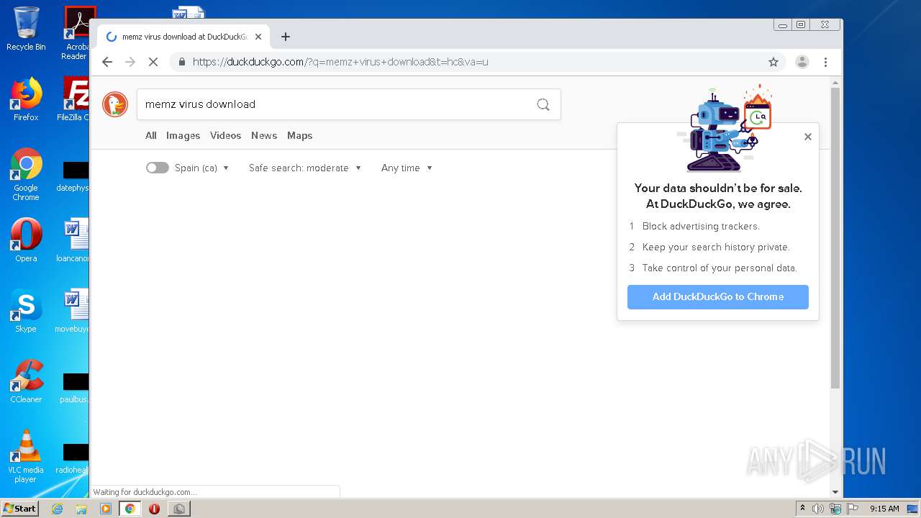
Task: Switch to the Images tab
Action: coord(183,135)
